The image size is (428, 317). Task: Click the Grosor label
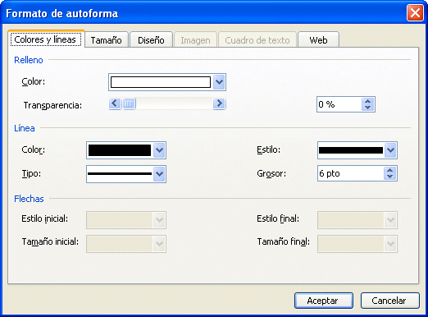pos(271,173)
